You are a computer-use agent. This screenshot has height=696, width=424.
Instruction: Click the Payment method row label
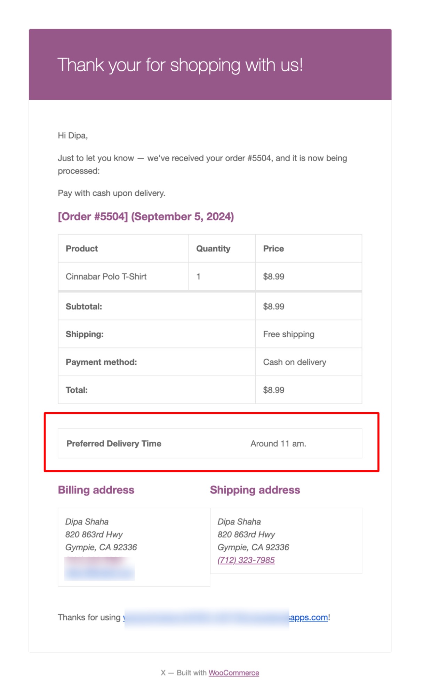(x=101, y=362)
